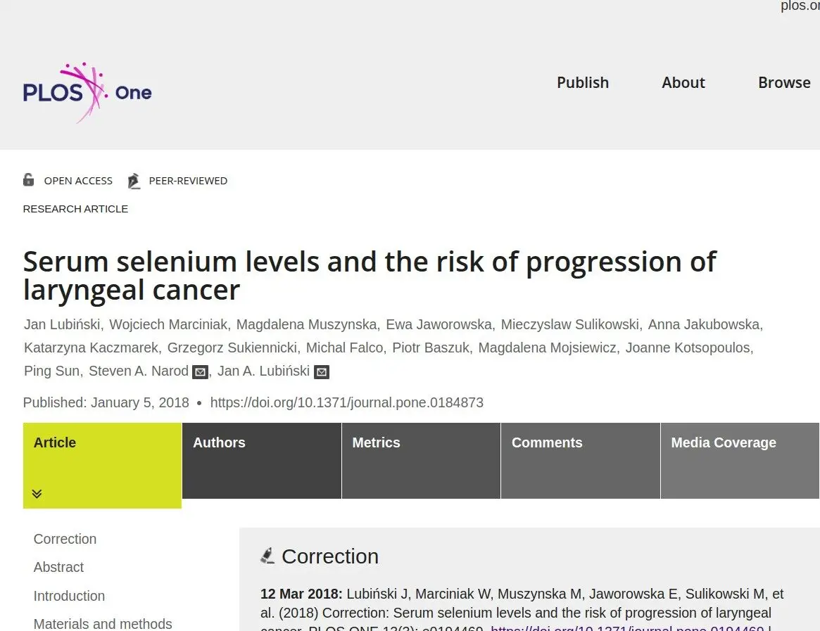
Task: Open the Media Coverage tab
Action: [740, 461]
